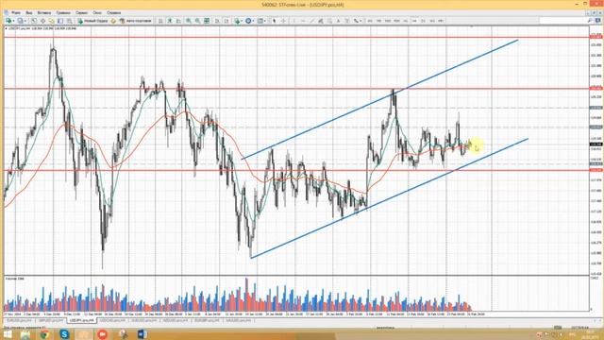The height and width of the screenshot is (340, 604).
Task: Switch to the EURUSD chart tab
Action: coord(19,320)
